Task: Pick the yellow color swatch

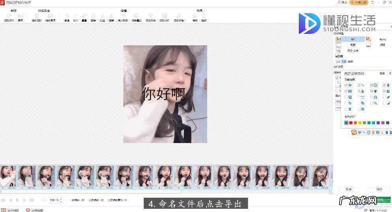Action: (360, 123)
